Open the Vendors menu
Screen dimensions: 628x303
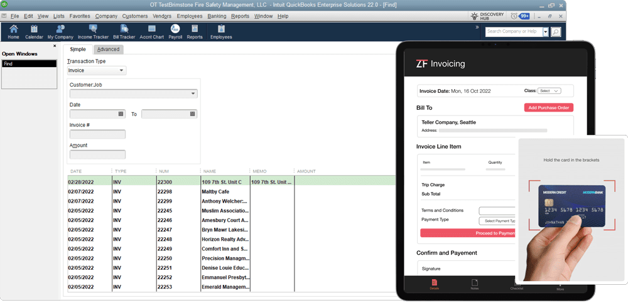click(162, 16)
